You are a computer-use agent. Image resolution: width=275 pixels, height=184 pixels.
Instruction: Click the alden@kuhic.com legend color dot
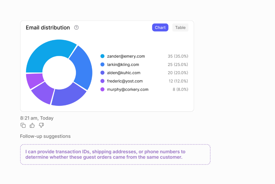tap(102, 73)
